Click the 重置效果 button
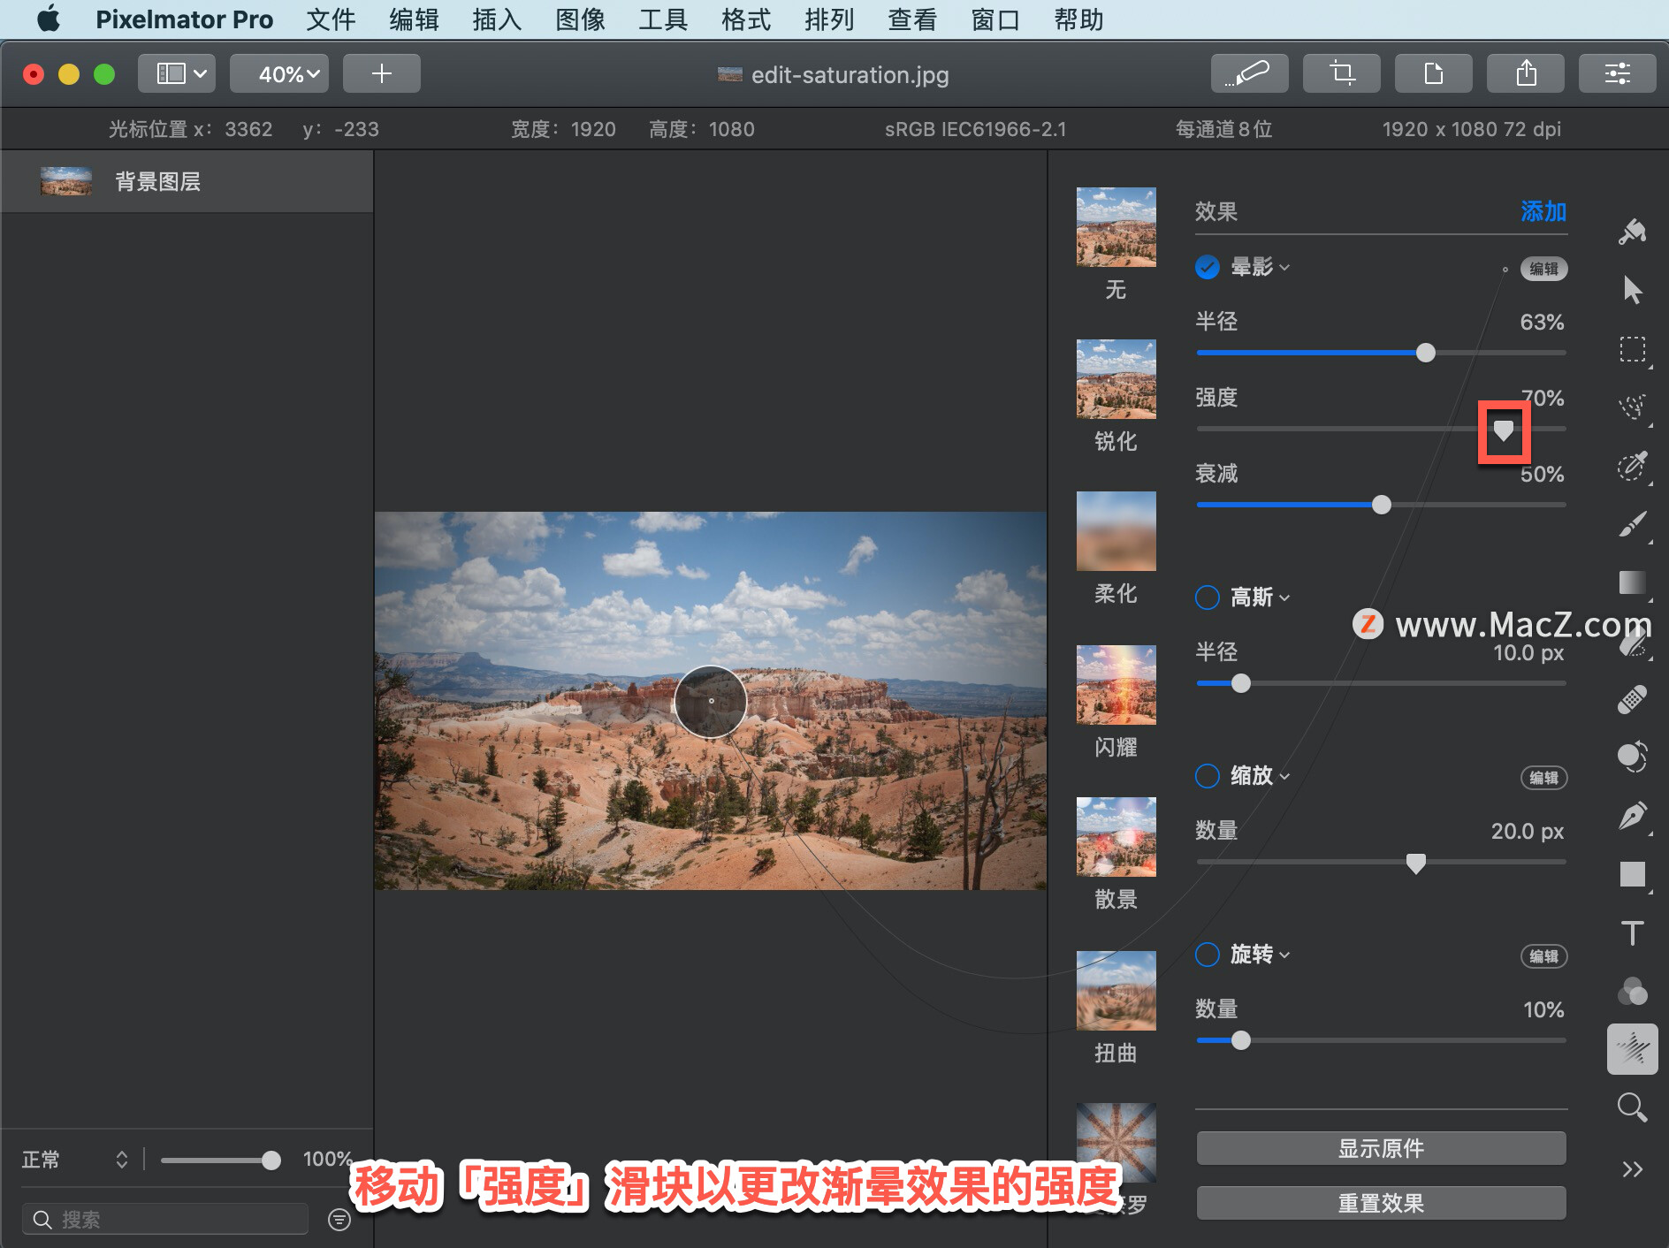 (1381, 1203)
